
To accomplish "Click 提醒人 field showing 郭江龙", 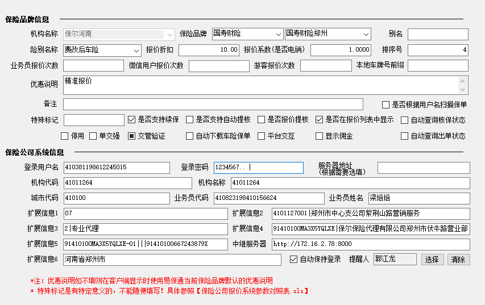I will pos(395,259).
